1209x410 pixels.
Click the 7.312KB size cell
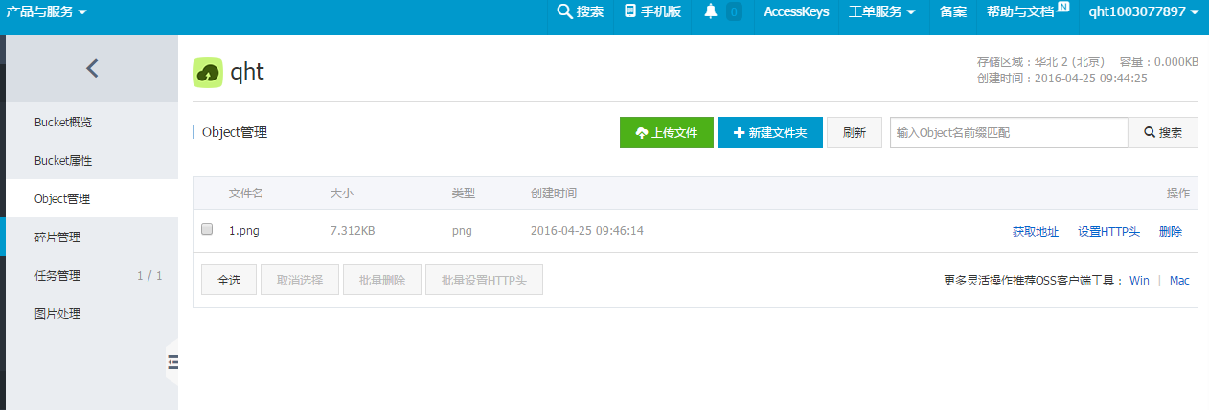click(x=353, y=231)
